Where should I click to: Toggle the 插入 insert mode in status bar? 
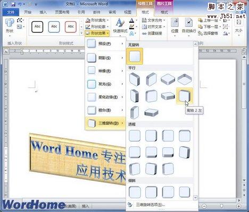pos(85,206)
